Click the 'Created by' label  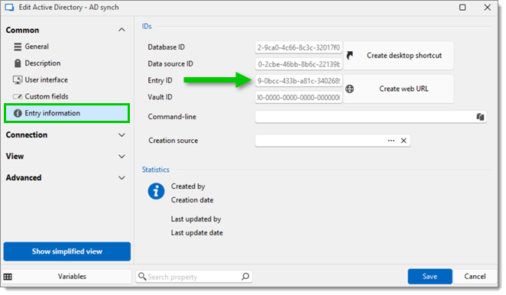coord(188,186)
